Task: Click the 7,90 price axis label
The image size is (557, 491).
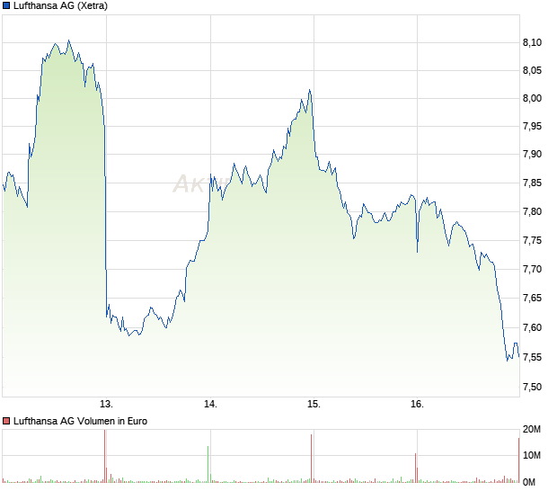Action: (532, 155)
